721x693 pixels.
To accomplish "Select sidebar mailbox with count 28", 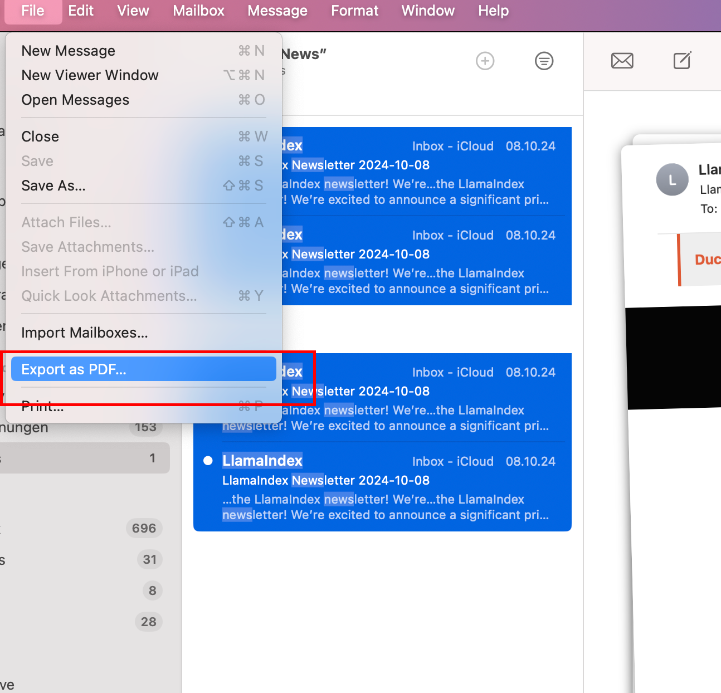I will coord(85,622).
